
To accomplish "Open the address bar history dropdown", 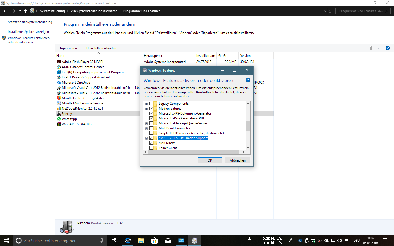I will pos(325,11).
